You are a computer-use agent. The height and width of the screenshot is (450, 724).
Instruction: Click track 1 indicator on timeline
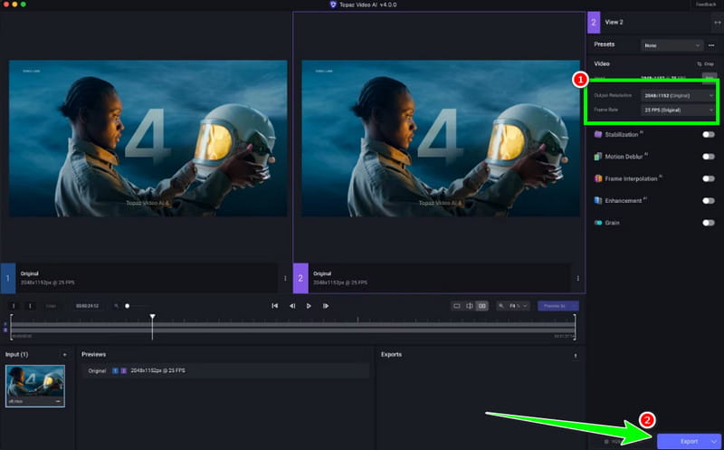pyautogui.click(x=5, y=324)
